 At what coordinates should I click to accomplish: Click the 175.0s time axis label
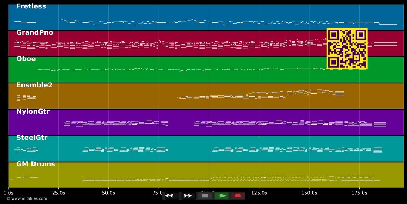(x=359, y=193)
